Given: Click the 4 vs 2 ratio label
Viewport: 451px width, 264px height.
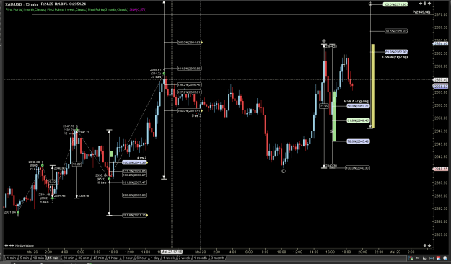Looking at the screenshot, I should [x=142, y=157].
